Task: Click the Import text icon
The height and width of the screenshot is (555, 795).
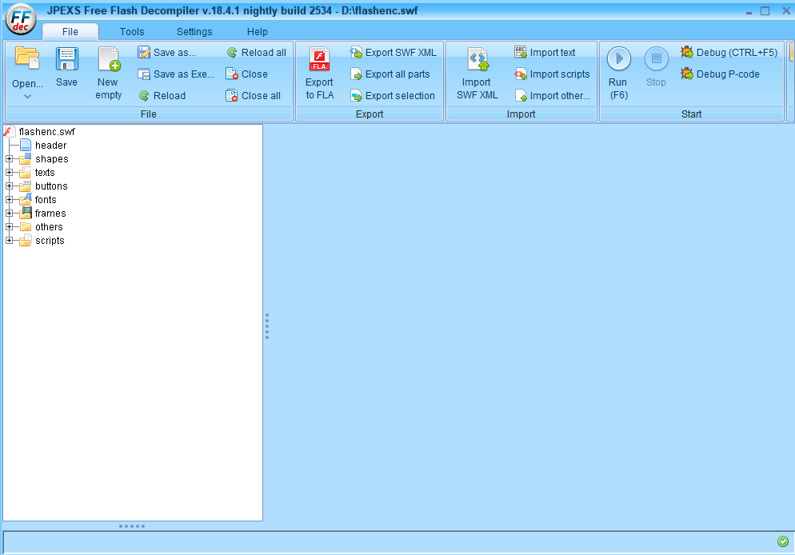Action: (x=520, y=52)
